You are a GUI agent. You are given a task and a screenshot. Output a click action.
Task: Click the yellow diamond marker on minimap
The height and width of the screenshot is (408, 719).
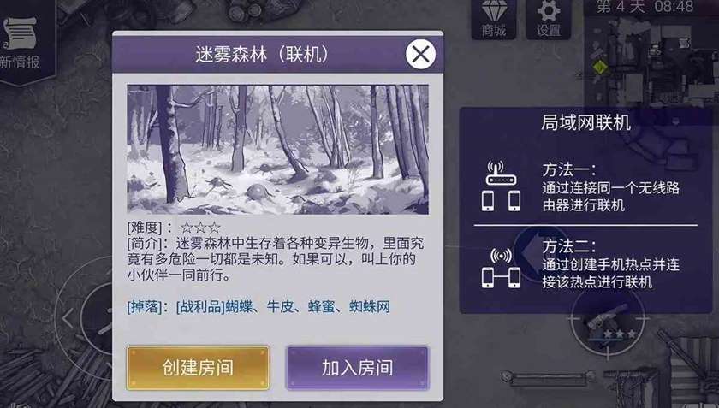click(x=599, y=67)
